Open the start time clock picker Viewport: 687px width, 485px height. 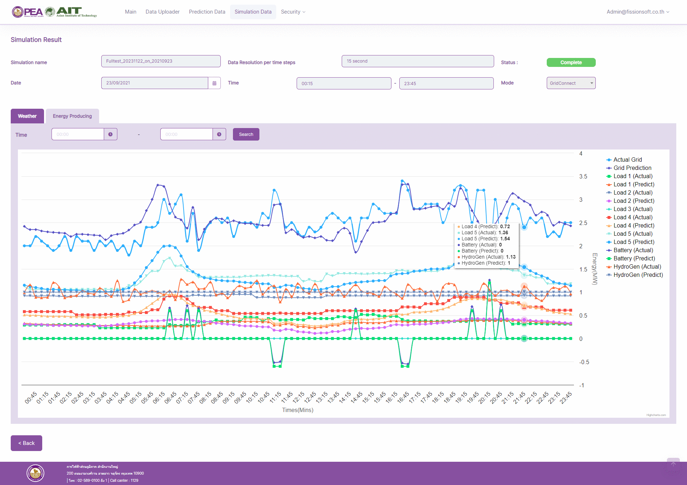(x=111, y=134)
